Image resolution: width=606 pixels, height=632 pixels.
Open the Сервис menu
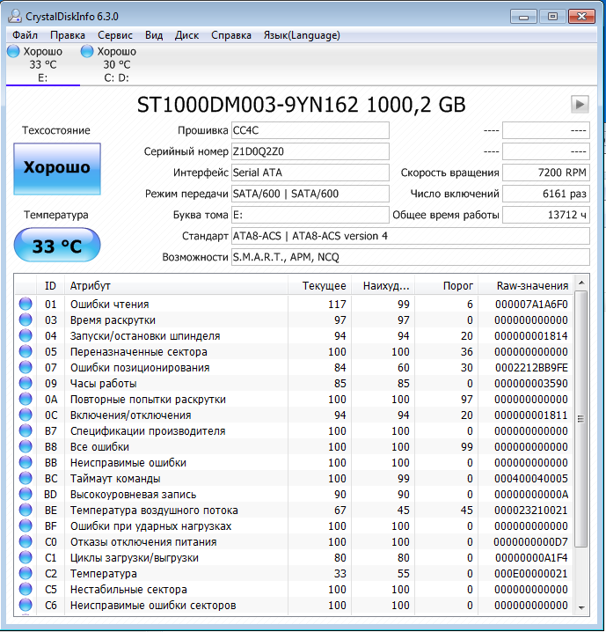(x=115, y=35)
